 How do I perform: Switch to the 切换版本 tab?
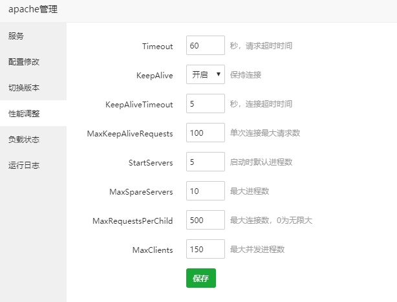33,87
